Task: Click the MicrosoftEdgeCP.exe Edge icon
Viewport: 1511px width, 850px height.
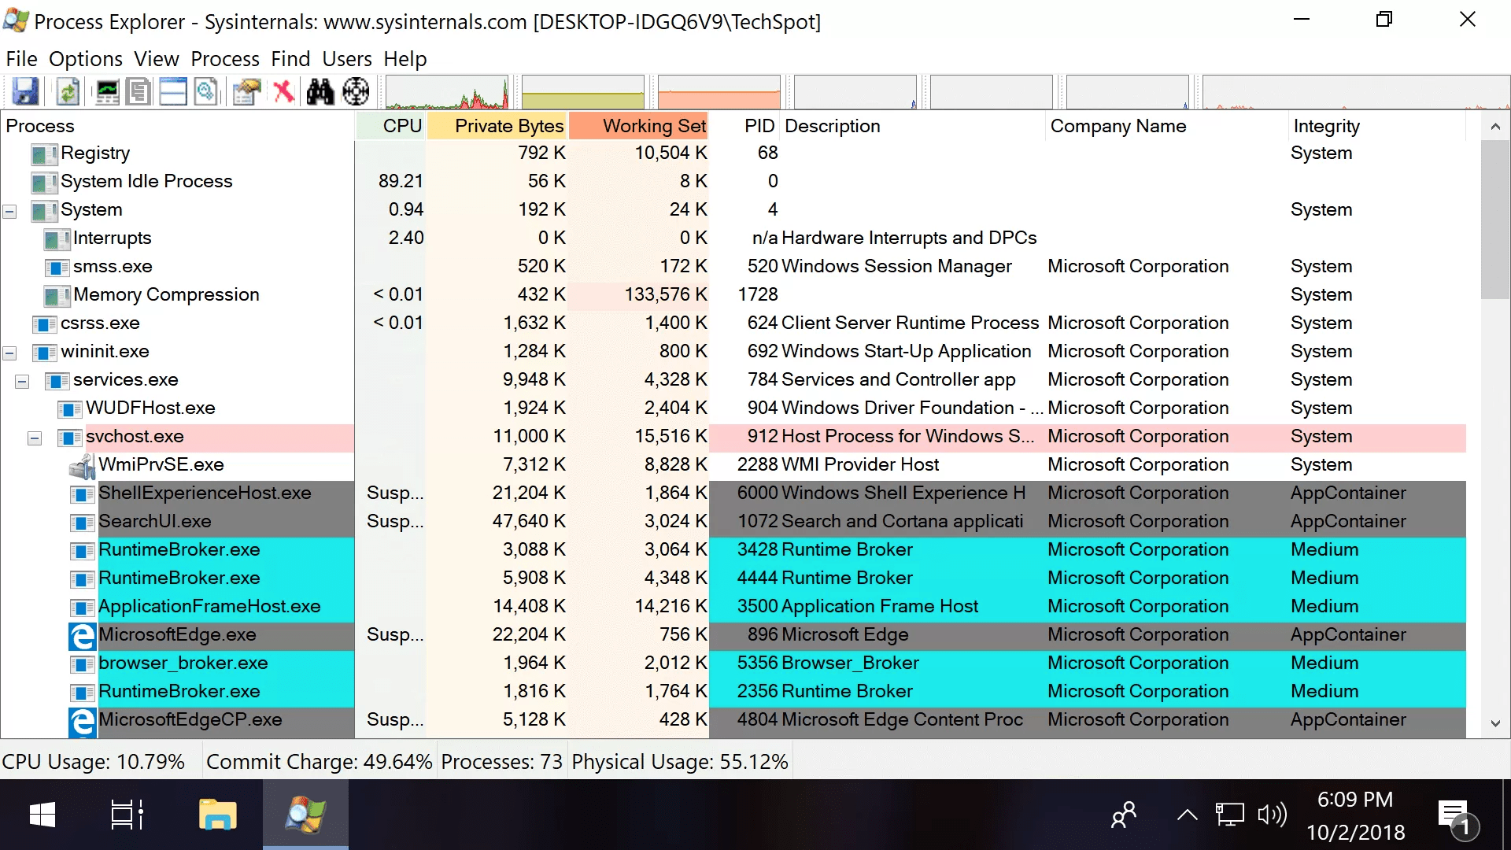Action: tap(82, 722)
